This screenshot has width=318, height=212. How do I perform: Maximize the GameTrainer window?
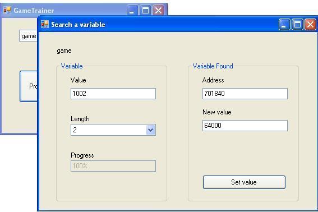click(145, 10)
